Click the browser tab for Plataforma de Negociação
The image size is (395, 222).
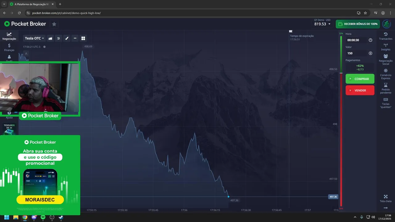[32, 4]
